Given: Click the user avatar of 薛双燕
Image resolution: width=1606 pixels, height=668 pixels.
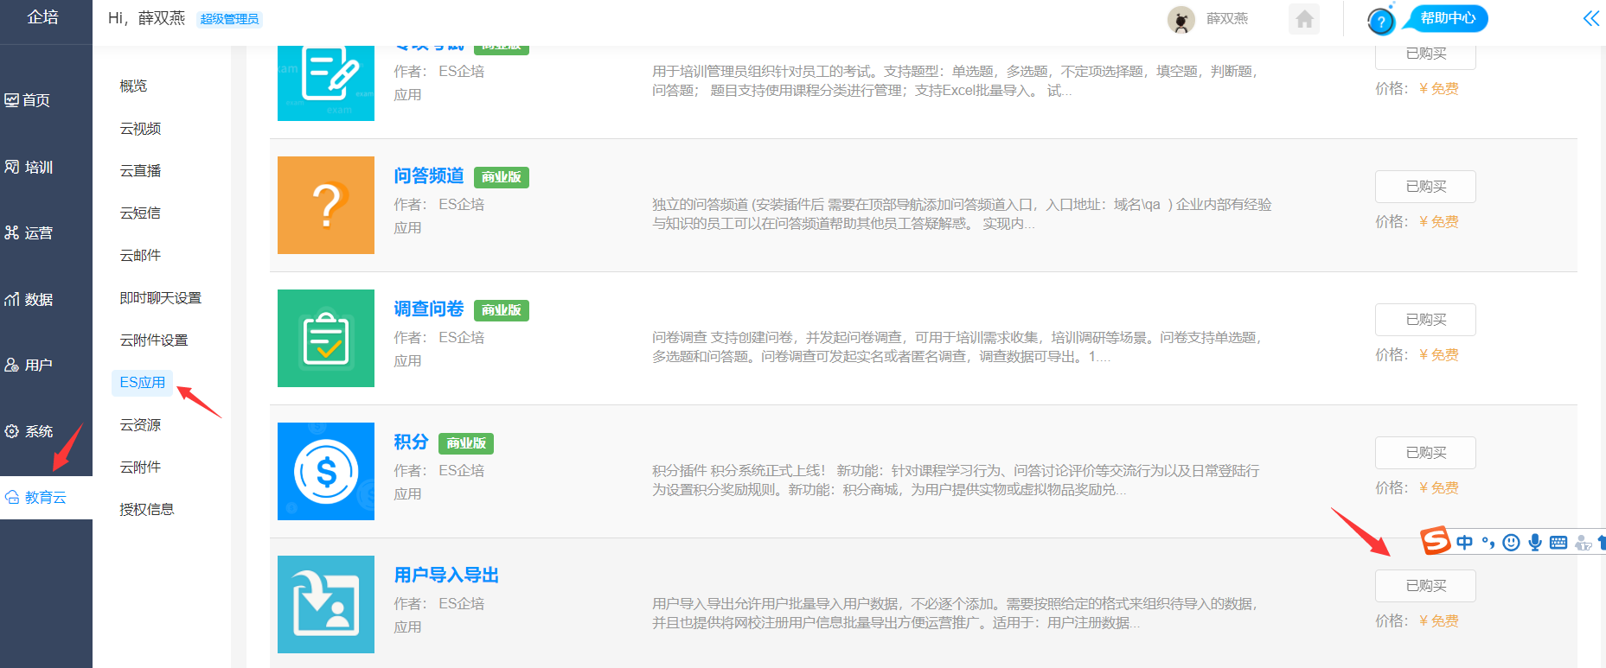Looking at the screenshot, I should [1181, 19].
